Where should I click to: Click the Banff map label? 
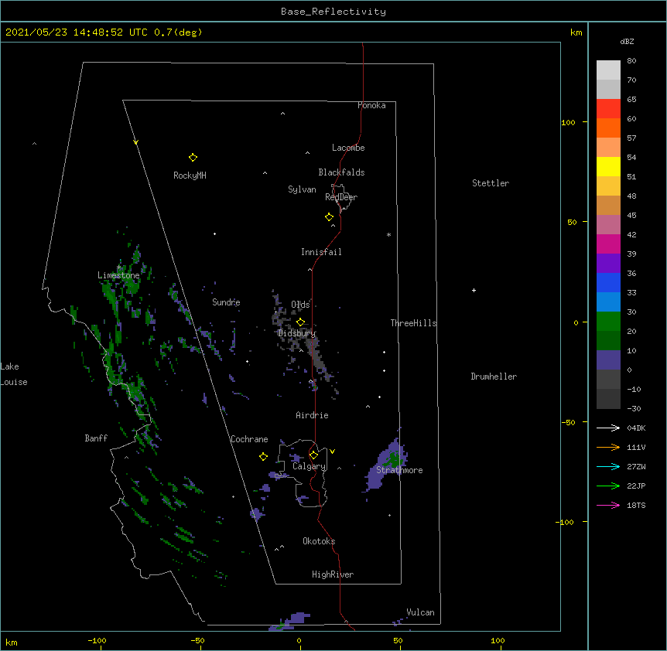click(x=96, y=438)
